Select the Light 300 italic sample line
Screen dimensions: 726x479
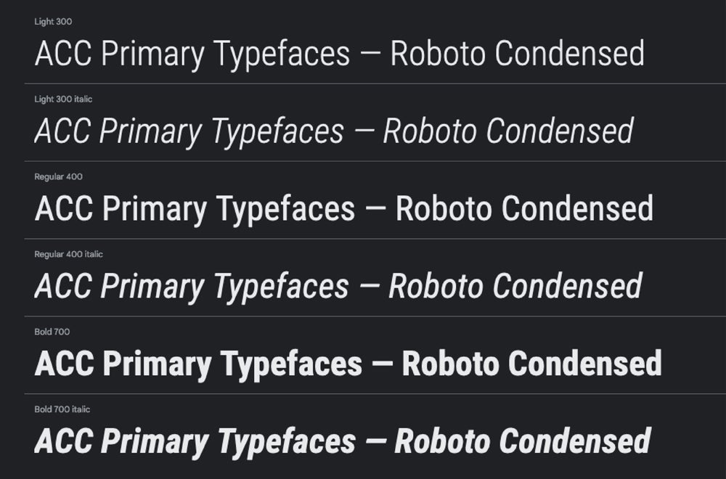[x=334, y=131]
